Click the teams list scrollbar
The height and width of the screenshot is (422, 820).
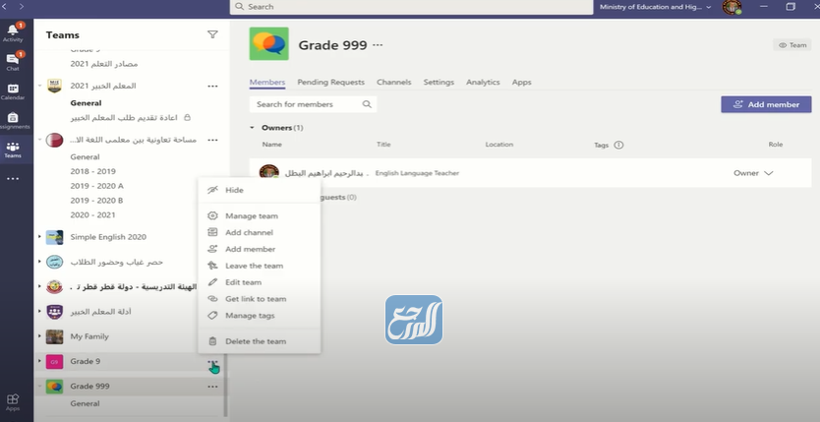pyautogui.click(x=225, y=387)
